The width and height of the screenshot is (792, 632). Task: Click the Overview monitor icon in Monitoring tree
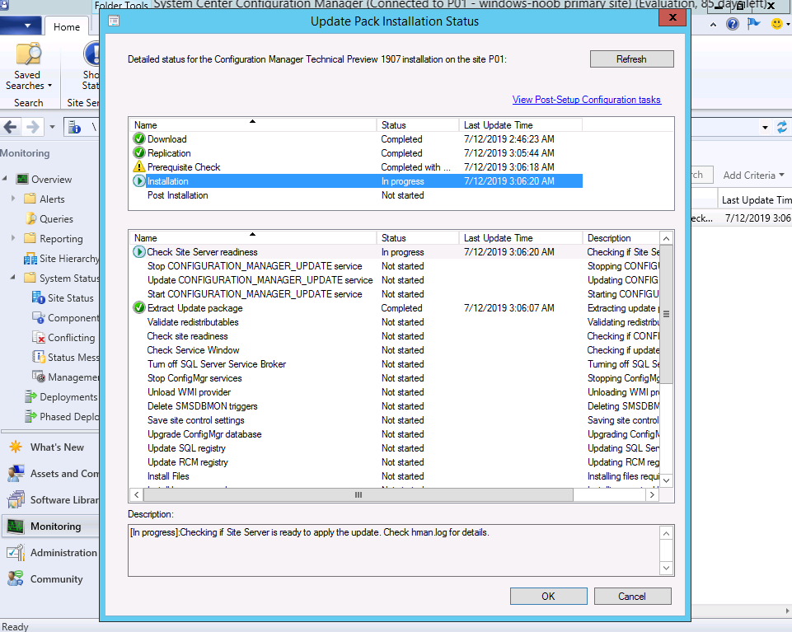tap(22, 180)
